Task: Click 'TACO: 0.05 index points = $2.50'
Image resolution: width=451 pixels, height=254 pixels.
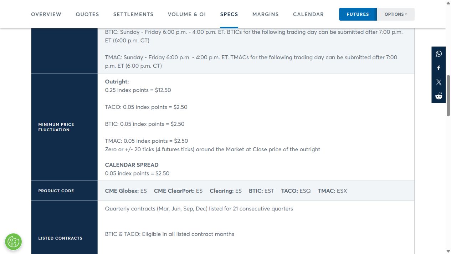Action: [x=146, y=107]
